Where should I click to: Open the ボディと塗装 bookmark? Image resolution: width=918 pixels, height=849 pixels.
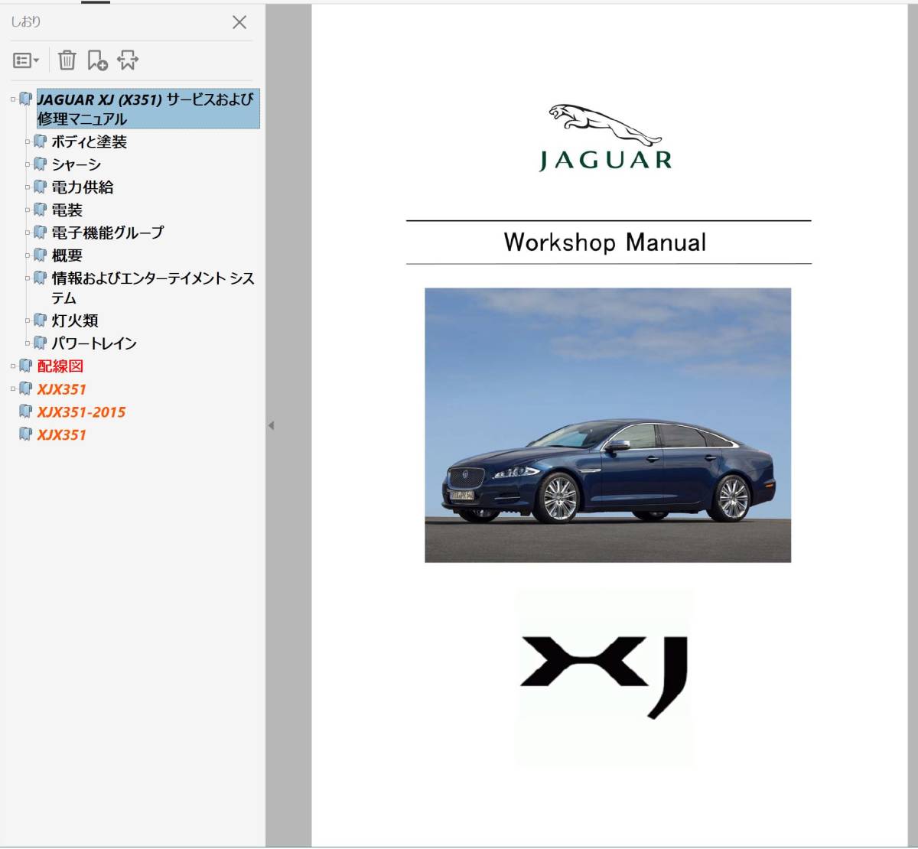(89, 141)
